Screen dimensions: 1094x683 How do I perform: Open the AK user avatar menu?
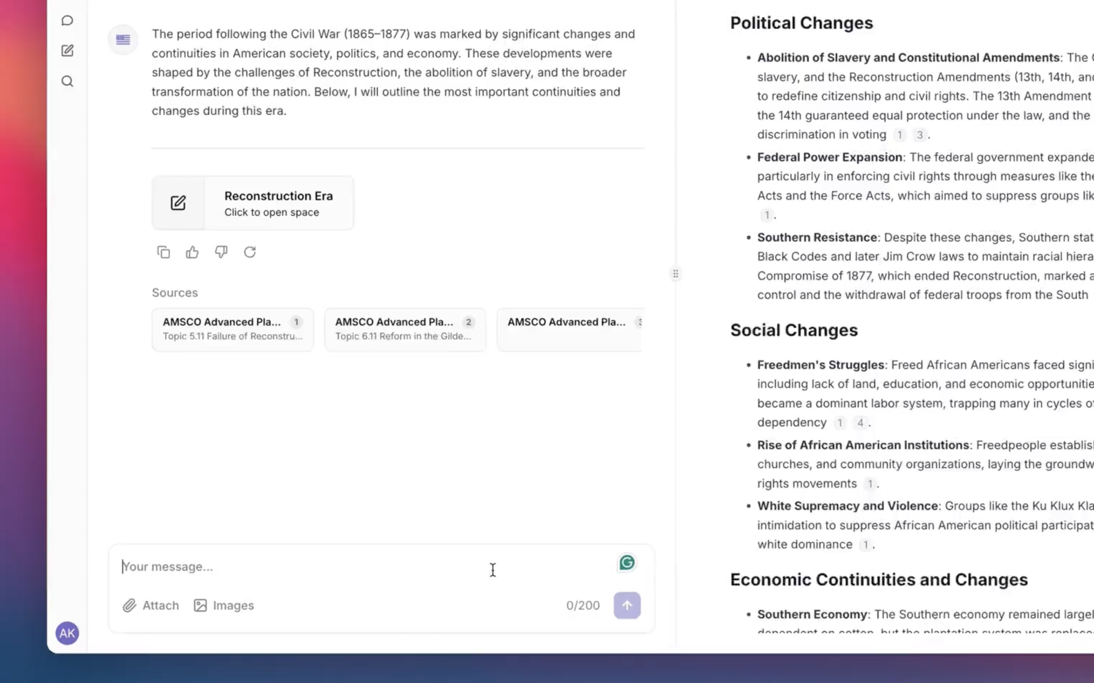coord(67,633)
